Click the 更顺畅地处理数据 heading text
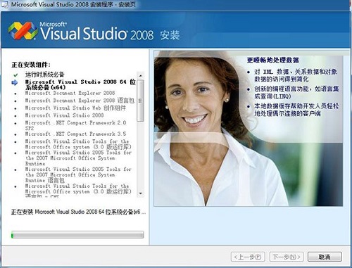The image size is (352, 268). click(x=273, y=60)
